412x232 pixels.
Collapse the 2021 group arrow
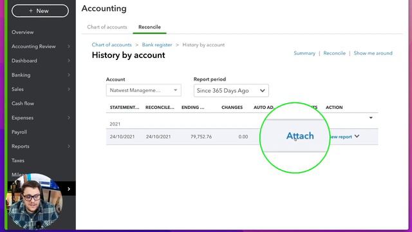(x=371, y=117)
